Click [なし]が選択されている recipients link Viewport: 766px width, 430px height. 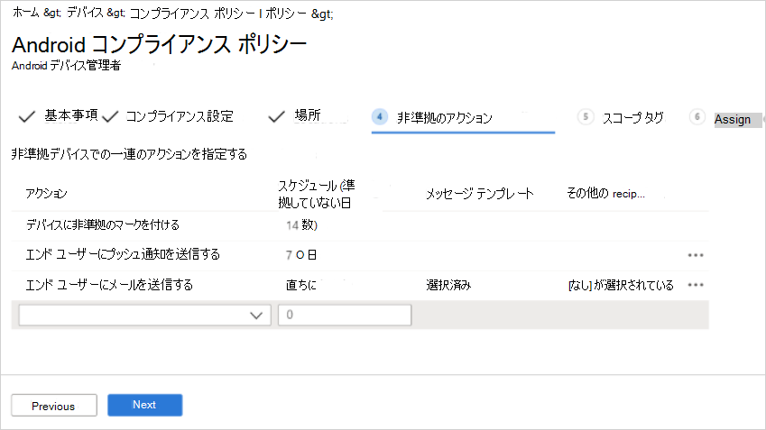click(620, 285)
